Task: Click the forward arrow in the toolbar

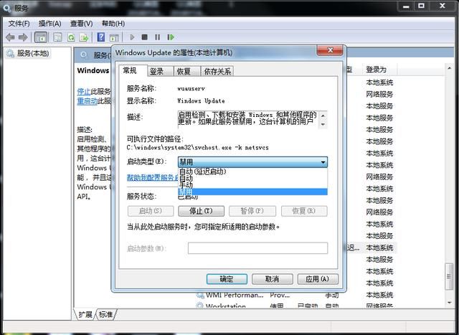Action: click(x=23, y=37)
